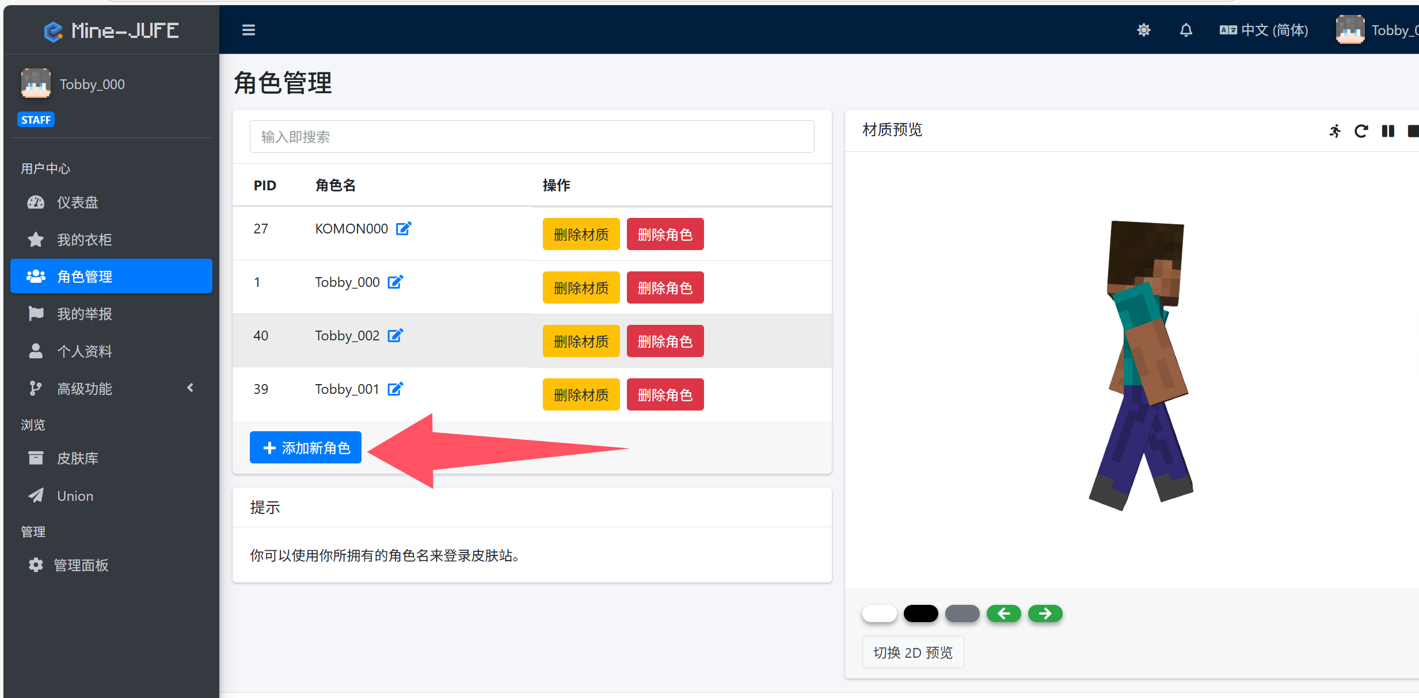Open the language dropdown 中文 (简体)
Image resolution: width=1419 pixels, height=698 pixels.
[1264, 30]
